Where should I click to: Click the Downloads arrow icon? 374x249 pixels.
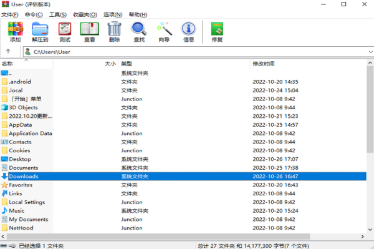[4, 176]
